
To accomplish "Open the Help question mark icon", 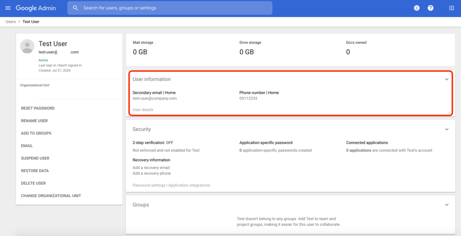I will [430, 8].
